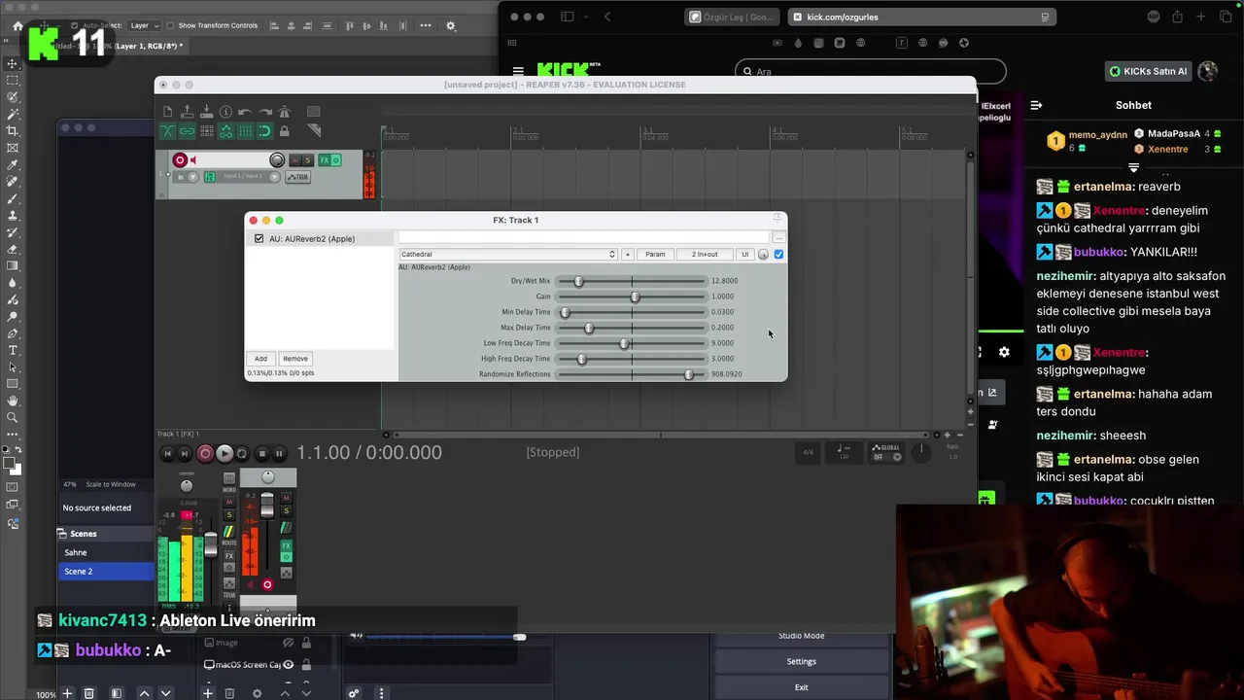
Task: Mute the master track in mixer
Action: click(229, 502)
